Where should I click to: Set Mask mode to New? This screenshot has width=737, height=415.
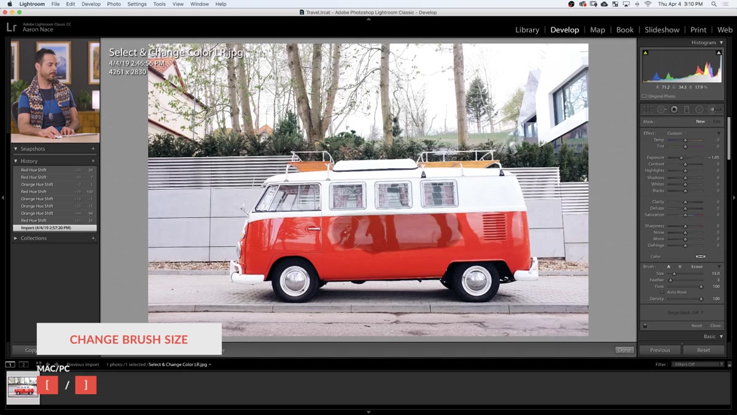coord(700,122)
